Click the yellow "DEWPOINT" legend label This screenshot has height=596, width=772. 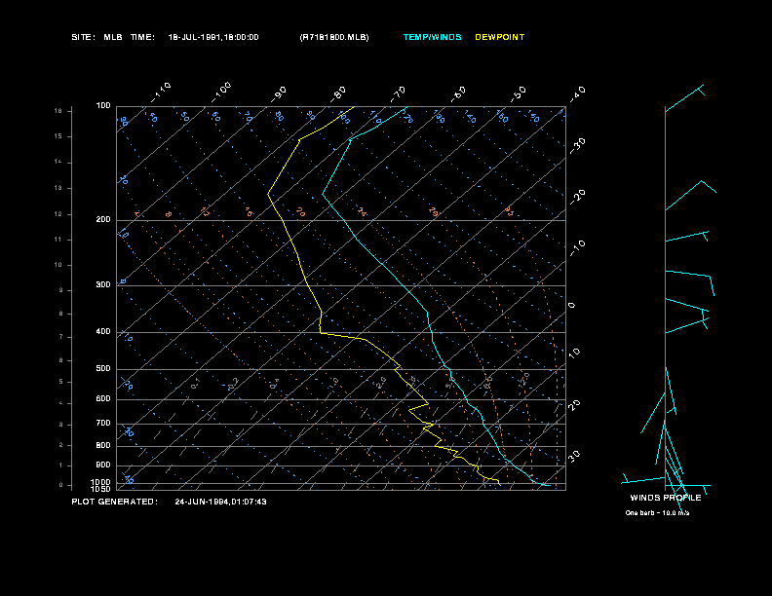pyautogui.click(x=500, y=37)
